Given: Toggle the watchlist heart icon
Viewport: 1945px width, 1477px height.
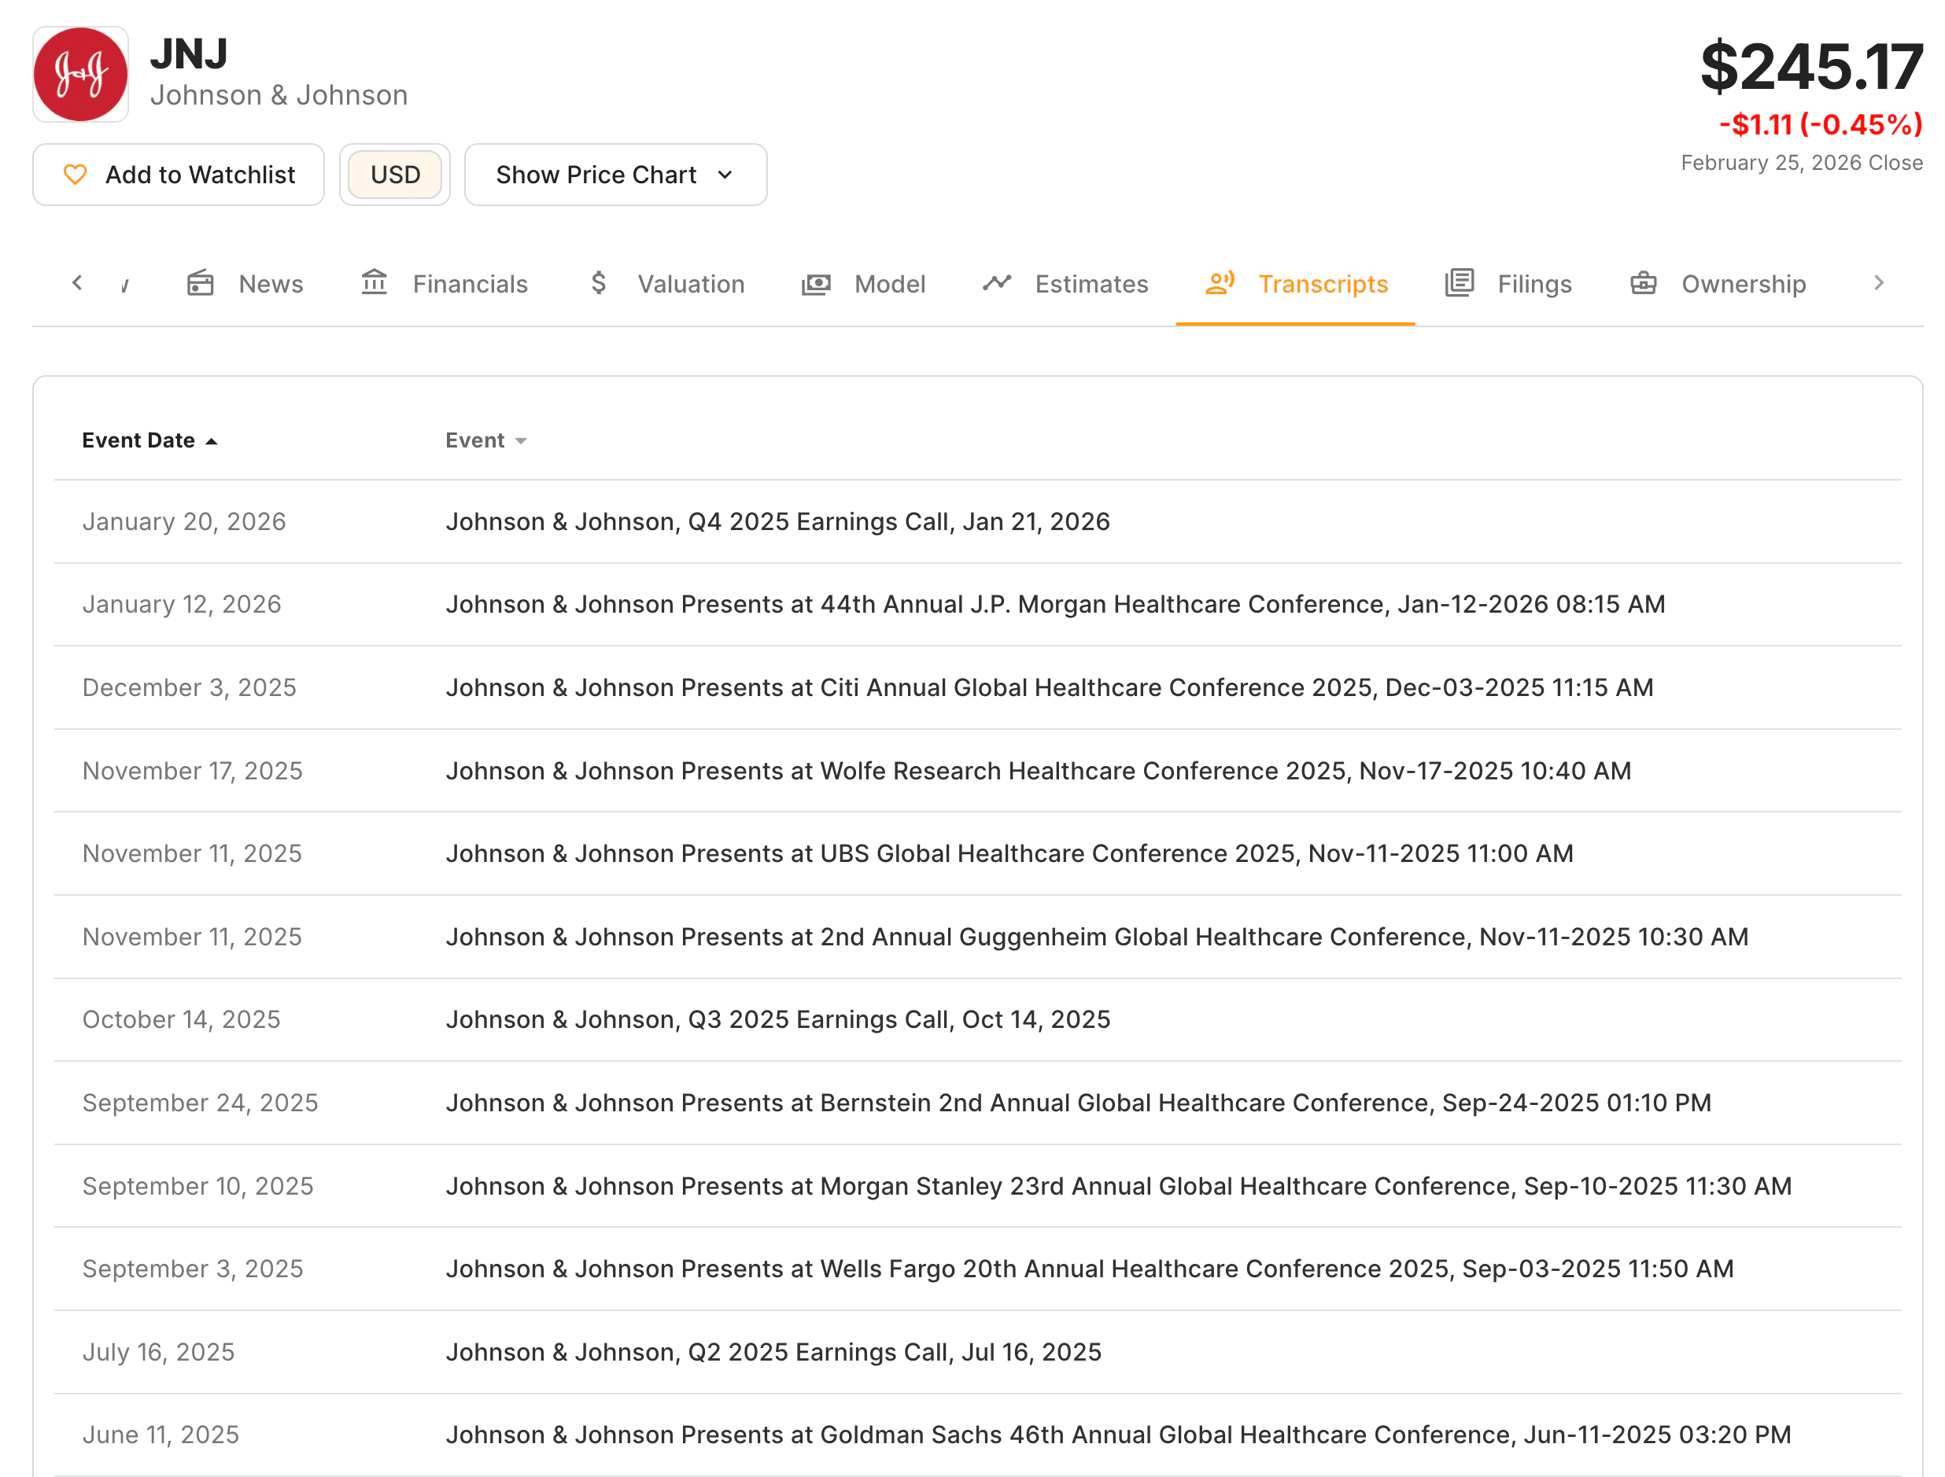Looking at the screenshot, I should [x=76, y=174].
